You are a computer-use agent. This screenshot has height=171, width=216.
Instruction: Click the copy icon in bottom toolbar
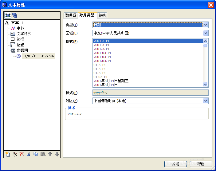pos(36,154)
